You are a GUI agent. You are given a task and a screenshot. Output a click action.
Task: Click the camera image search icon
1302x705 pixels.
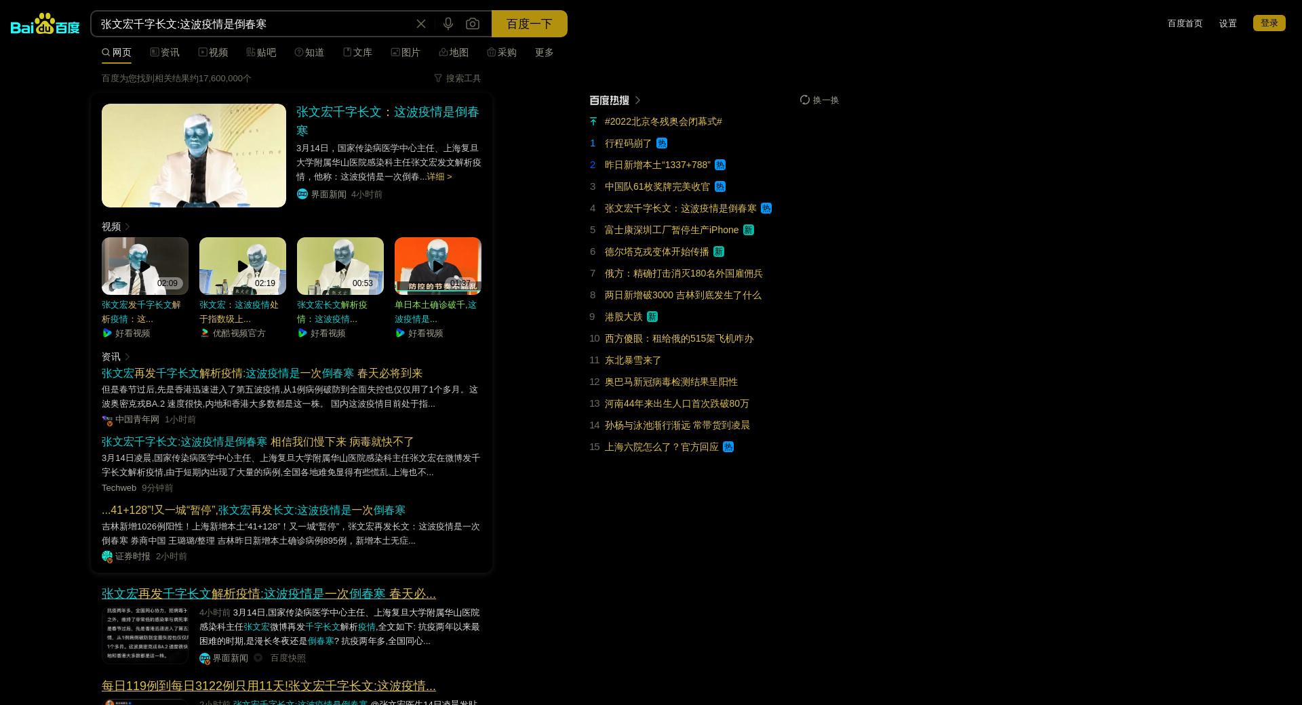click(473, 24)
